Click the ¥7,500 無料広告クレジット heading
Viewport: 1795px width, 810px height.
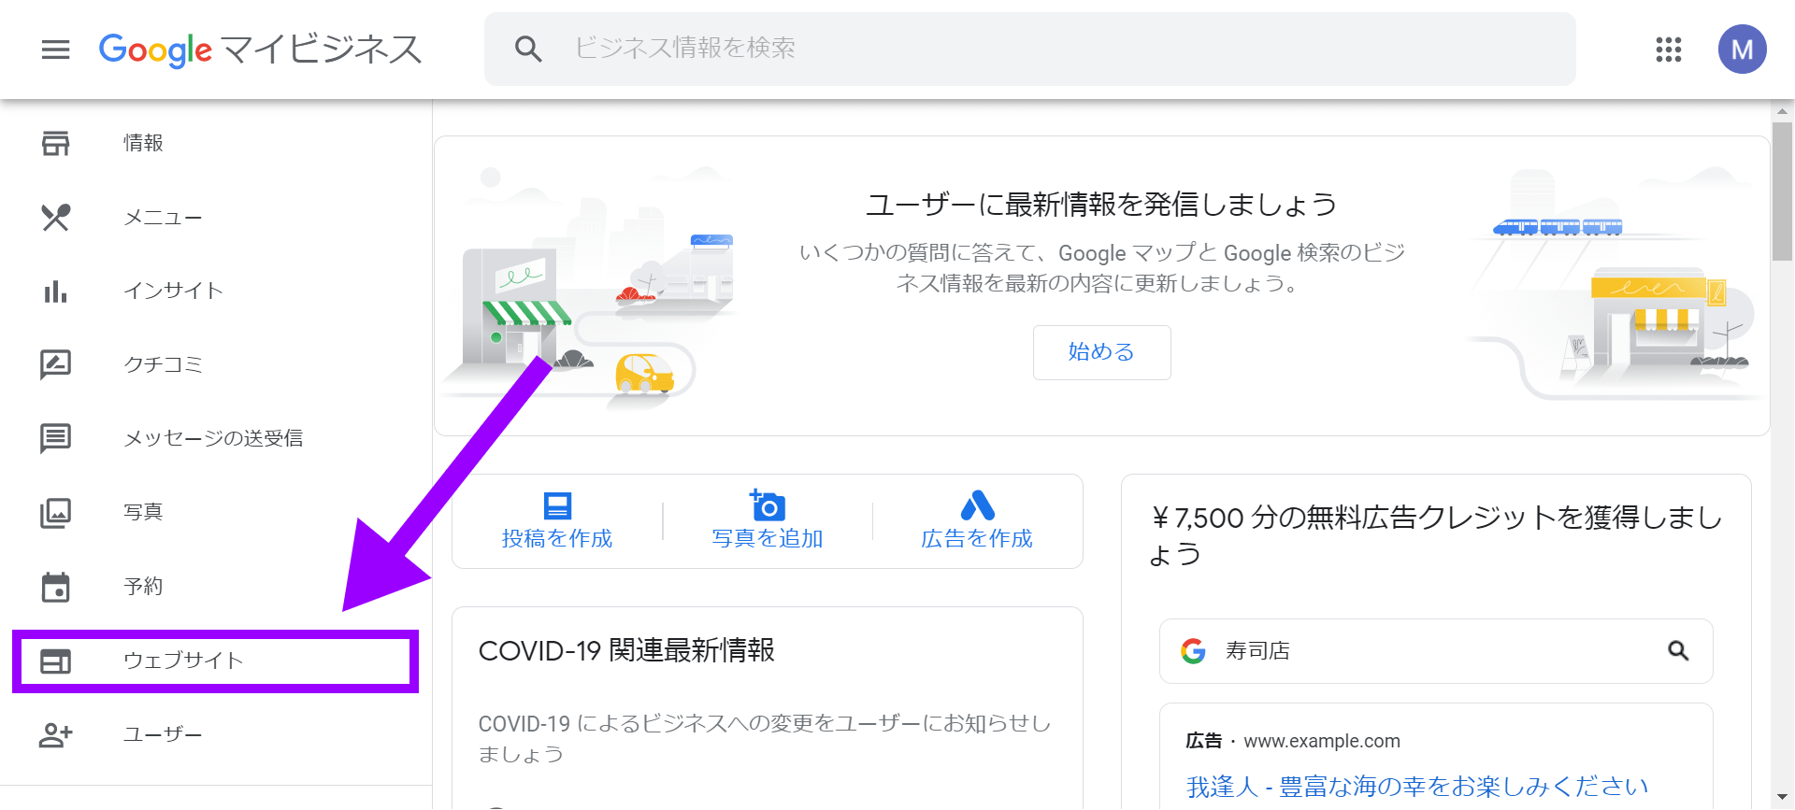pos(1436,535)
